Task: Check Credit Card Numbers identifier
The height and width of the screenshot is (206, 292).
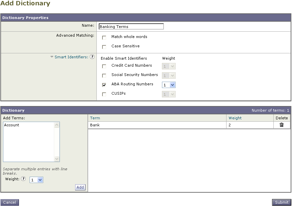Action: [x=104, y=66]
